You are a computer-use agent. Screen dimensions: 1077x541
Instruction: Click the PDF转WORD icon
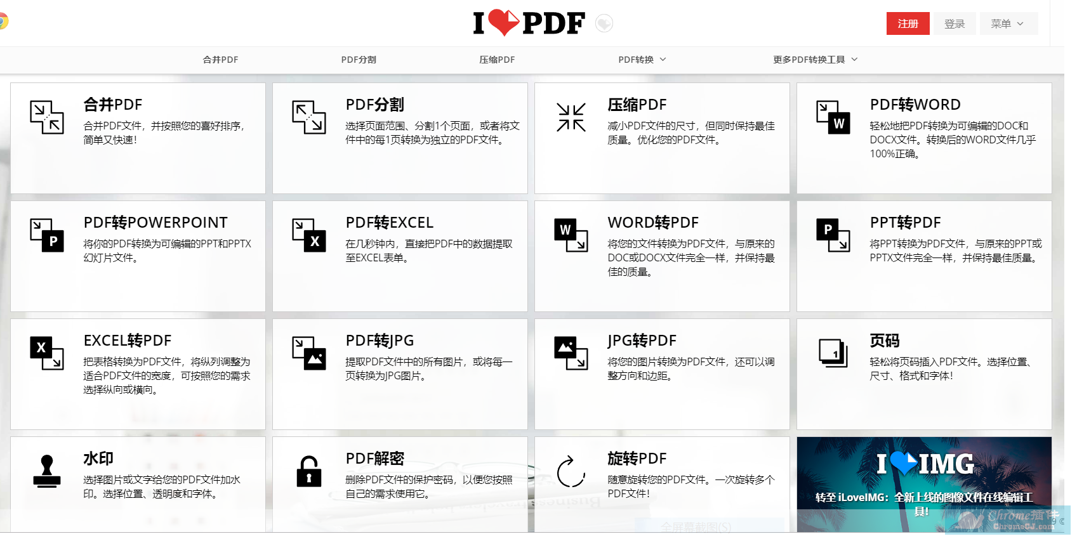click(x=833, y=117)
